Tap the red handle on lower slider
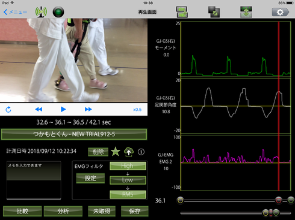 [271, 213]
